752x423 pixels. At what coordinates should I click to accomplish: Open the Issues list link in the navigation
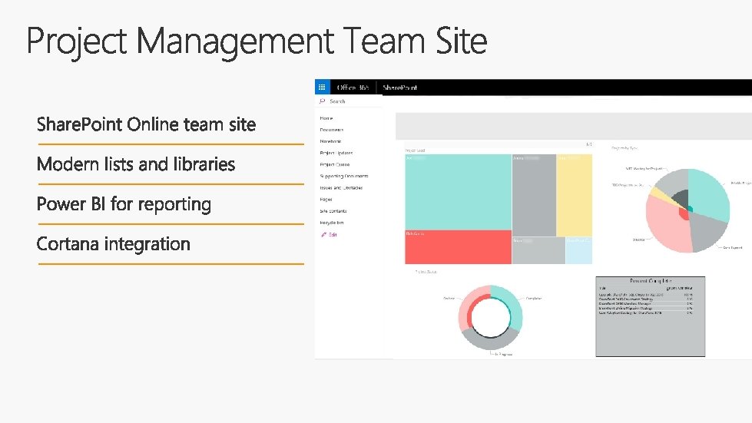pos(341,188)
